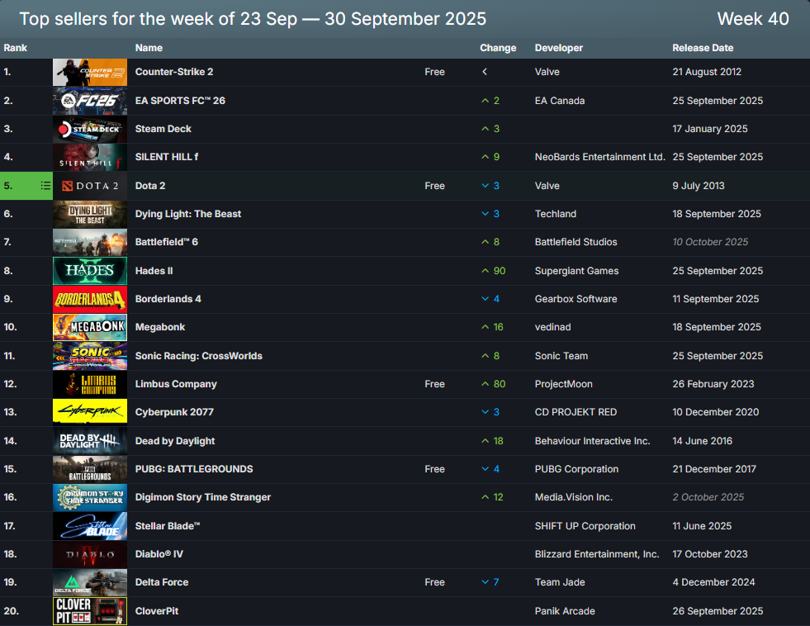Click the Counter-Strike 2 game logo
Screen dimensions: 810x626
click(x=89, y=73)
